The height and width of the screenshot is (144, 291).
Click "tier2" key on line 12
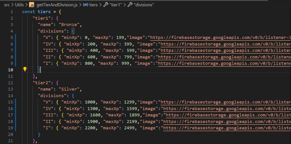42,83
